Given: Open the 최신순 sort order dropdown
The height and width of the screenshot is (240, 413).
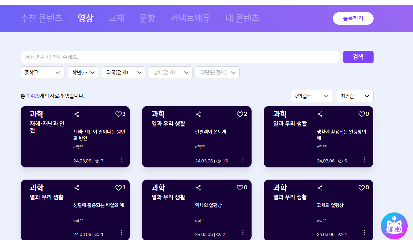Looking at the screenshot, I should pyautogui.click(x=354, y=96).
